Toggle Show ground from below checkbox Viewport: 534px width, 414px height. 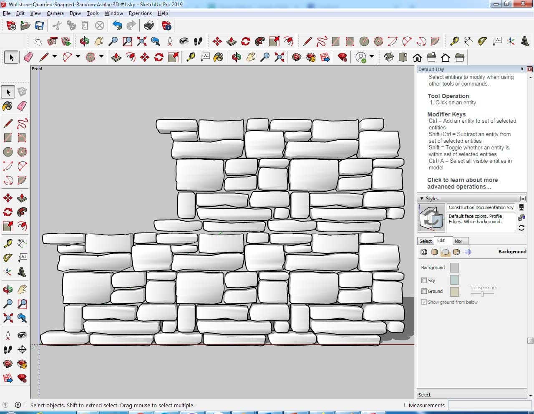tap(424, 302)
